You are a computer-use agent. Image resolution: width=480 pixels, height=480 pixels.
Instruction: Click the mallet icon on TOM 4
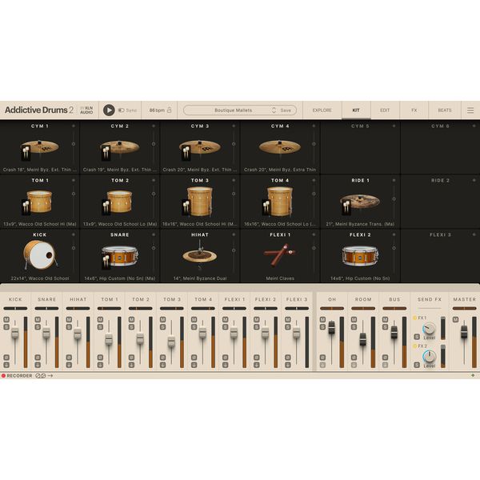tap(266, 207)
